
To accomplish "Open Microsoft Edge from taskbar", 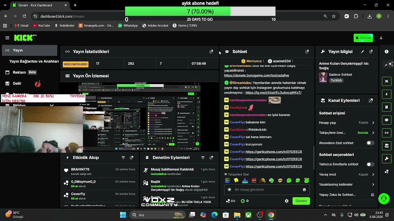I will click(x=215, y=215).
